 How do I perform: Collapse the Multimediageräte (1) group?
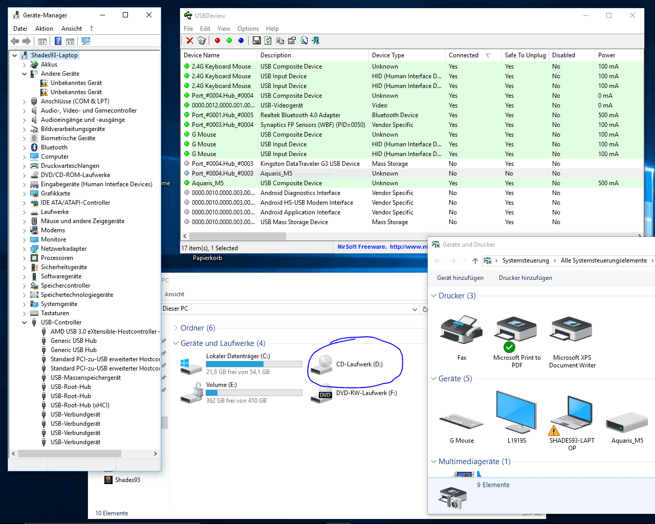433,462
